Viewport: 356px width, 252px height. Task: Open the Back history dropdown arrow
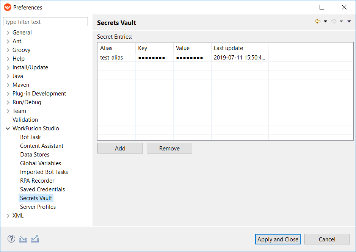coord(325,21)
